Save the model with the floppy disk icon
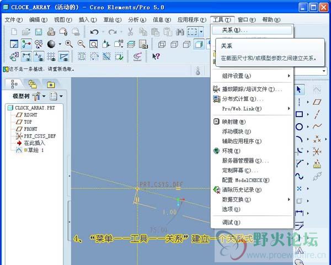Image resolution: width=331 pixels, height=265 pixels. 39,32
